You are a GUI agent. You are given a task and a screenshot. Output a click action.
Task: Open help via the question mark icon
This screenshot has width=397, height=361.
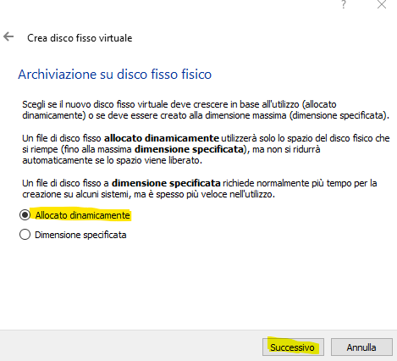click(344, 4)
